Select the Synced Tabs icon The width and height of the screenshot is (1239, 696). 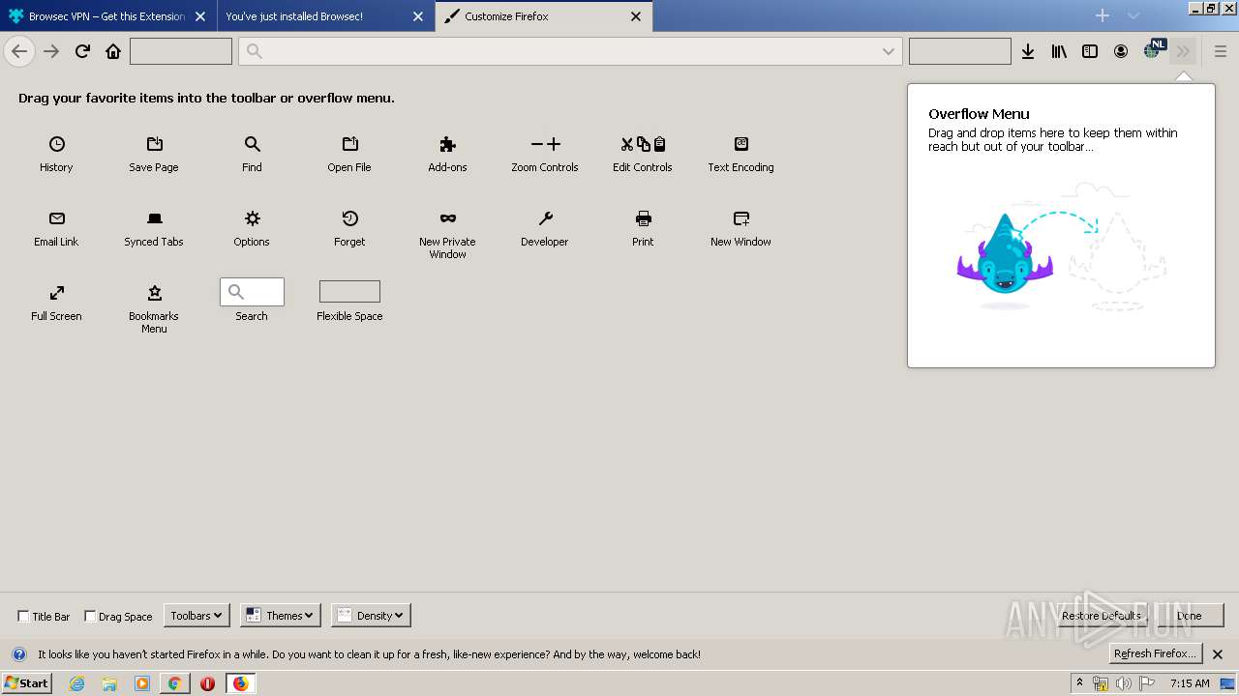coord(155,218)
